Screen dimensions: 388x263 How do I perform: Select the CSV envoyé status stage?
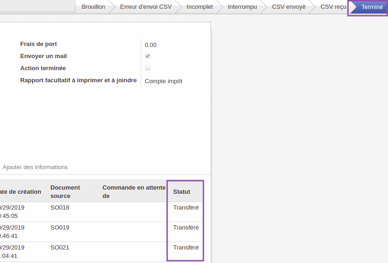click(x=289, y=7)
